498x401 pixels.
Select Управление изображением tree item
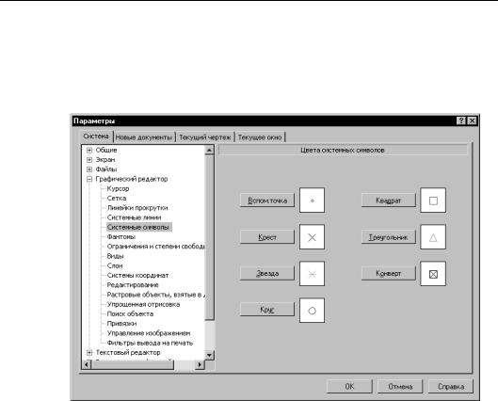pyautogui.click(x=149, y=333)
